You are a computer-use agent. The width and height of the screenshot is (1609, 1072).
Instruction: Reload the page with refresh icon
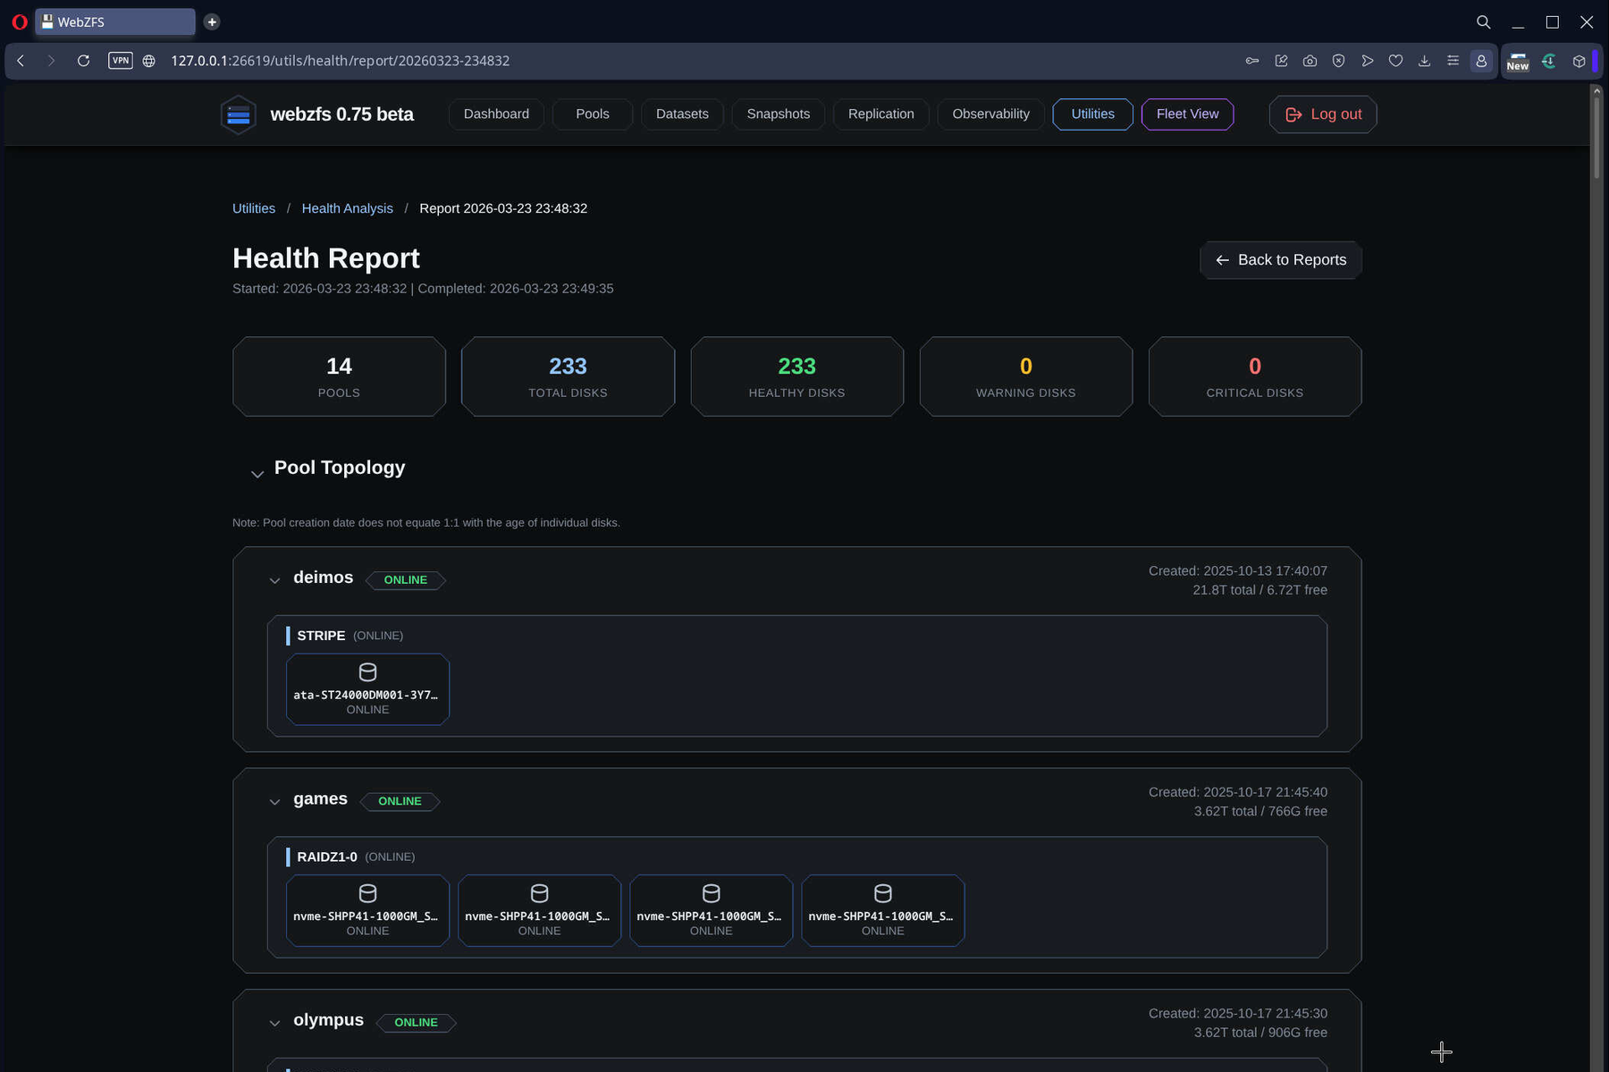point(83,61)
